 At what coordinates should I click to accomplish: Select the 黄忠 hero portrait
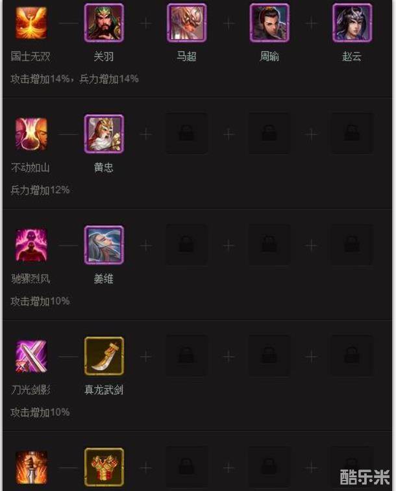click(x=104, y=134)
